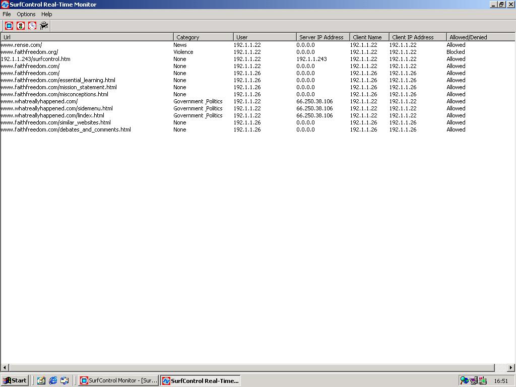
Task: Click the taskbar clock showing 16:51
Action: pyautogui.click(x=501, y=381)
